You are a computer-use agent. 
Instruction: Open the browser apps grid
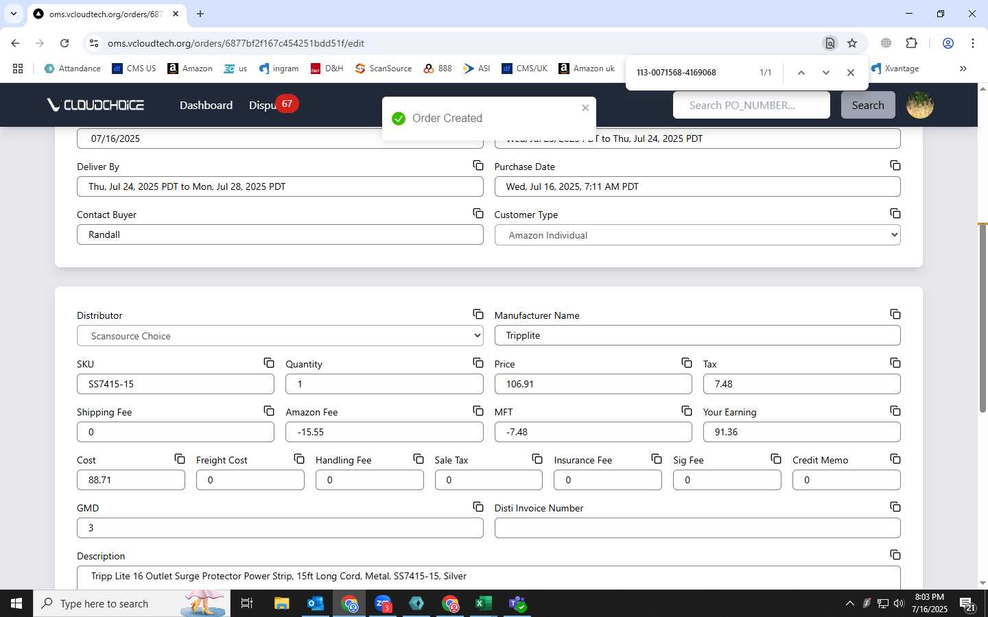(x=18, y=69)
